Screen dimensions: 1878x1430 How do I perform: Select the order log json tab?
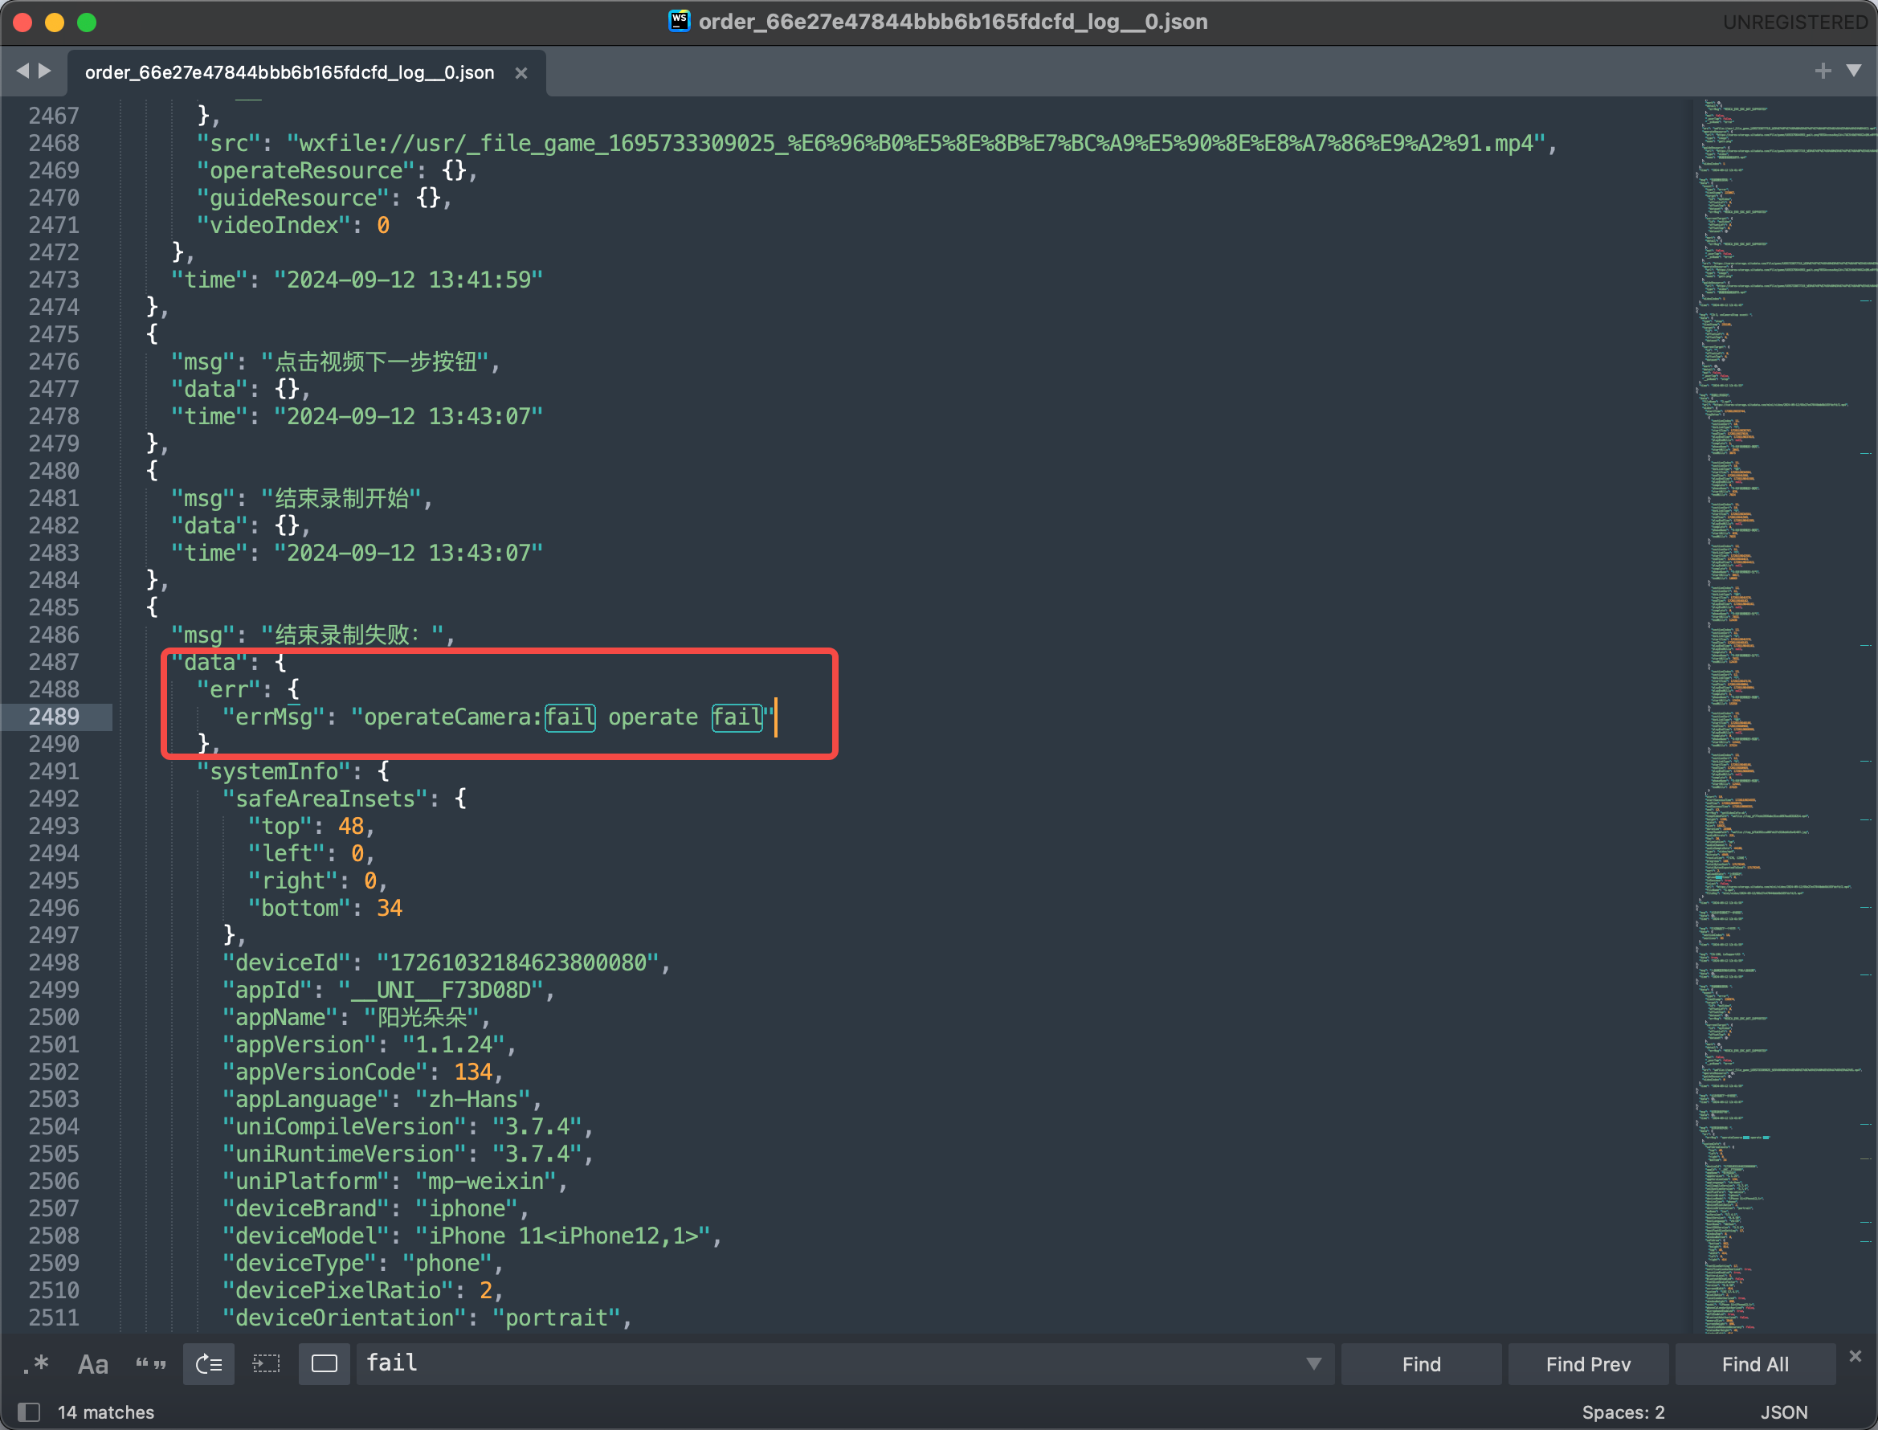coord(289,72)
